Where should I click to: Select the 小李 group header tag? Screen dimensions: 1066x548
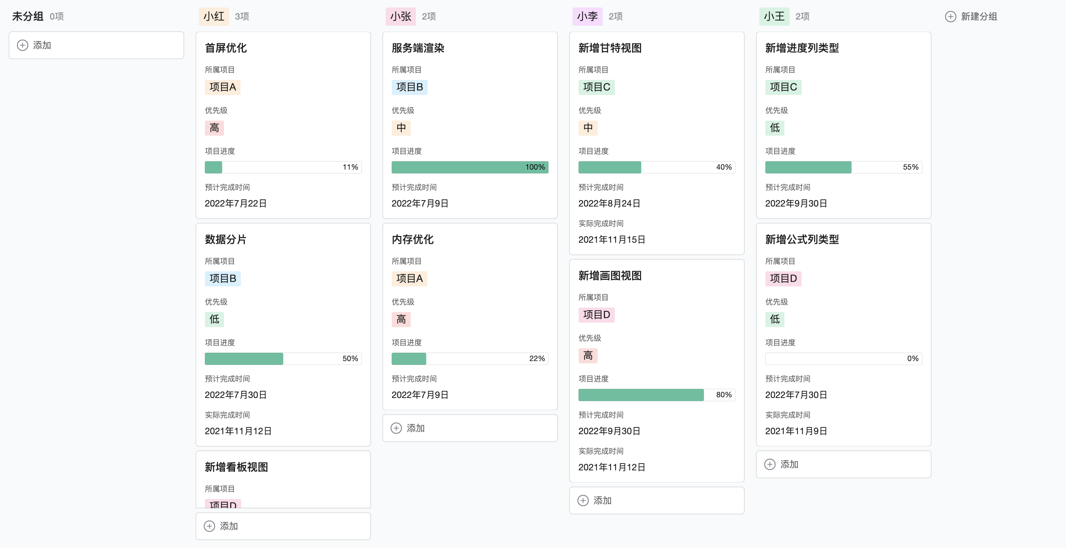[x=587, y=17]
